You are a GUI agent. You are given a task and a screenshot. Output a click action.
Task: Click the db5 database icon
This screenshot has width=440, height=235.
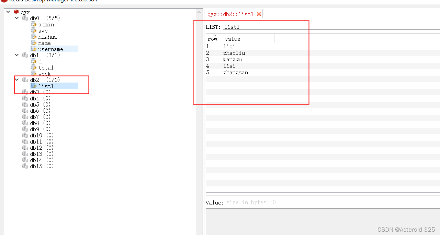point(25,104)
